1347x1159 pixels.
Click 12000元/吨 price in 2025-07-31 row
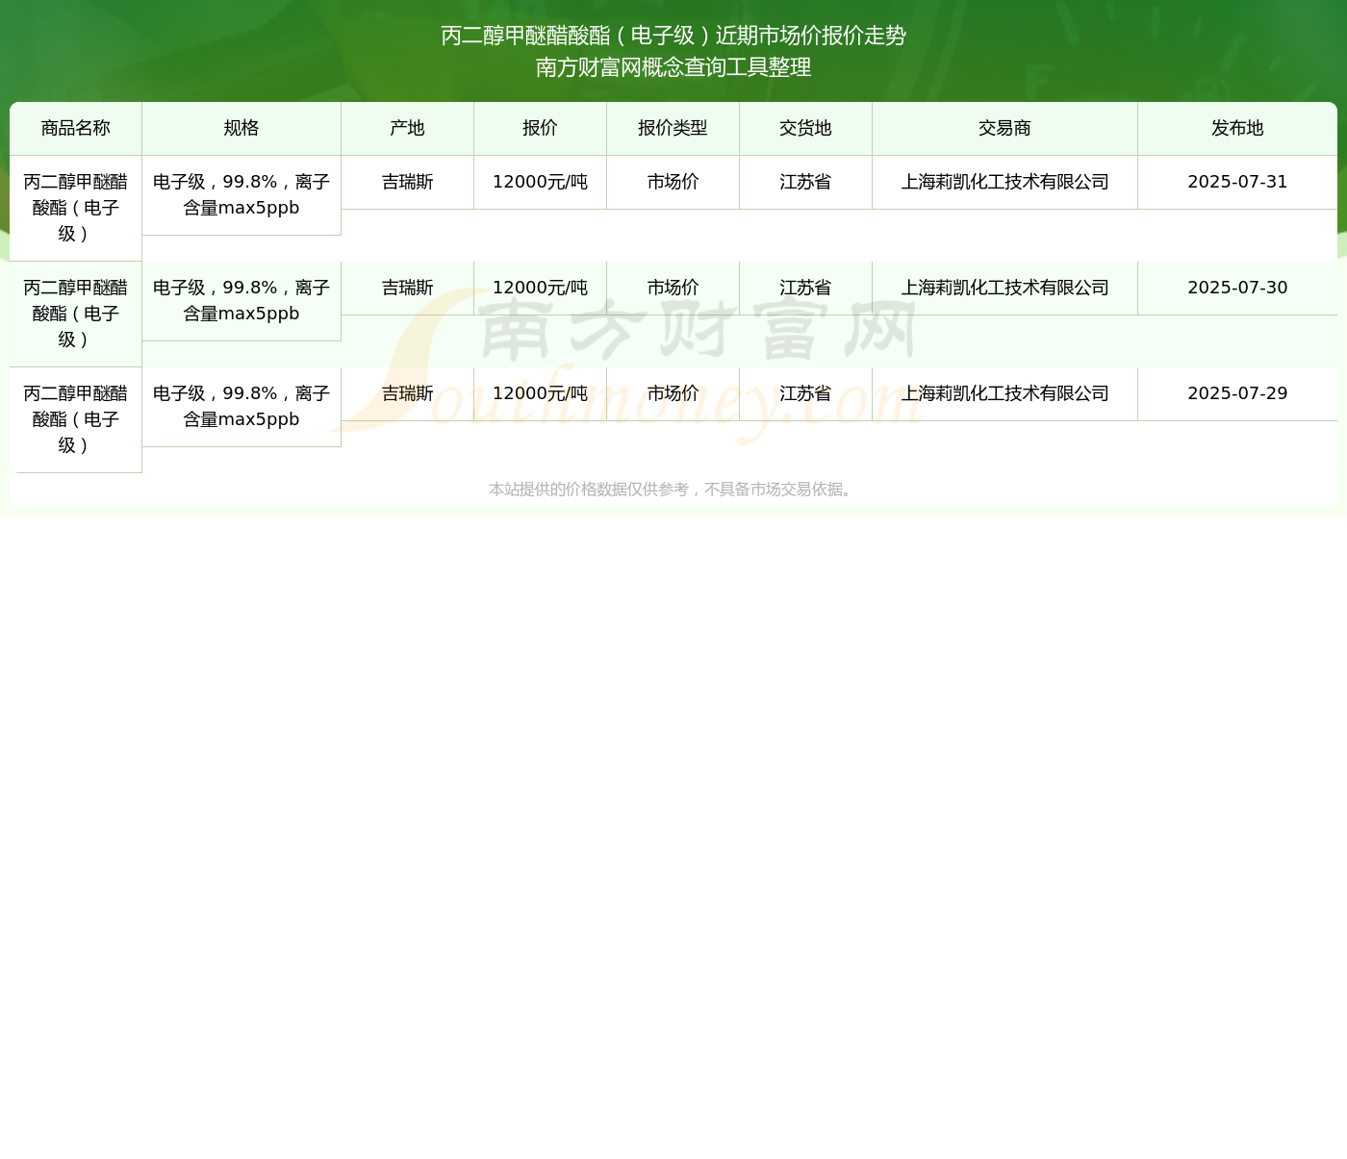click(x=541, y=182)
